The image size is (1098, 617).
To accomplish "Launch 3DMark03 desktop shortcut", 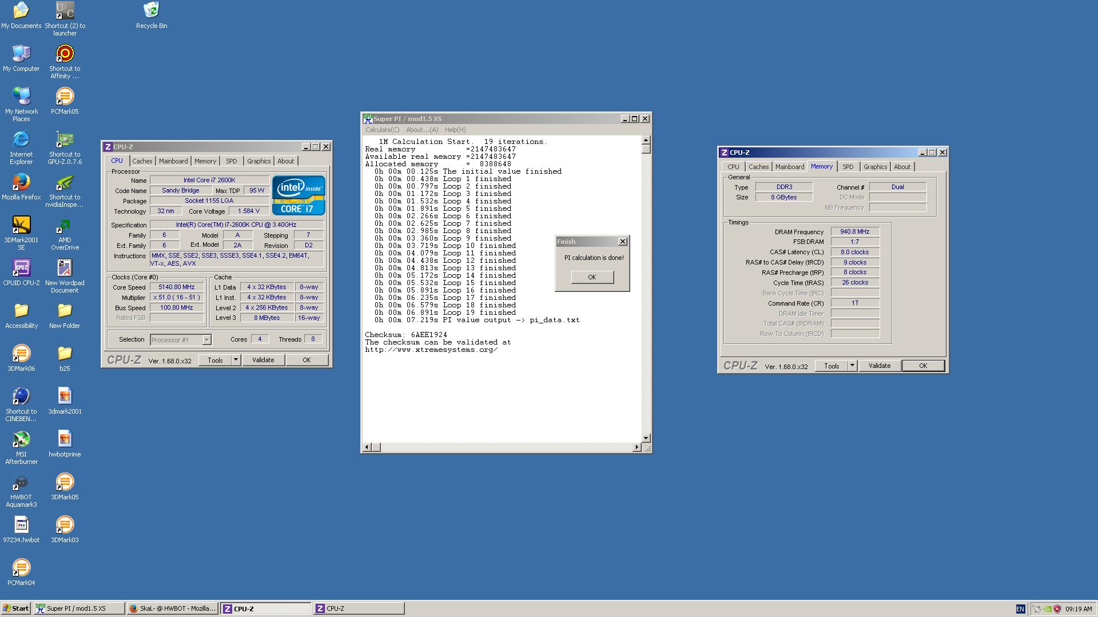I will coord(65,530).
